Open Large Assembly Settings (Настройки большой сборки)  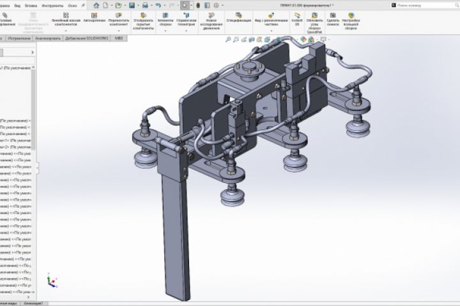351,21
